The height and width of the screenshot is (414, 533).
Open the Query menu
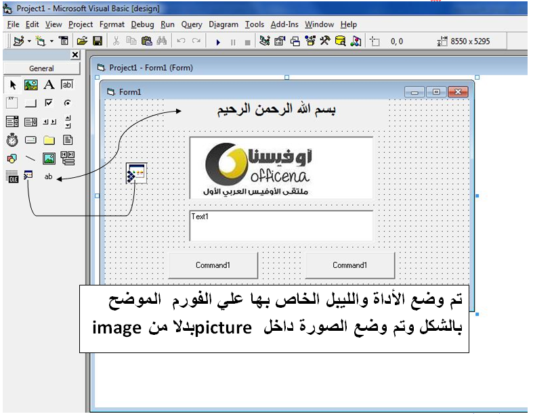point(192,24)
